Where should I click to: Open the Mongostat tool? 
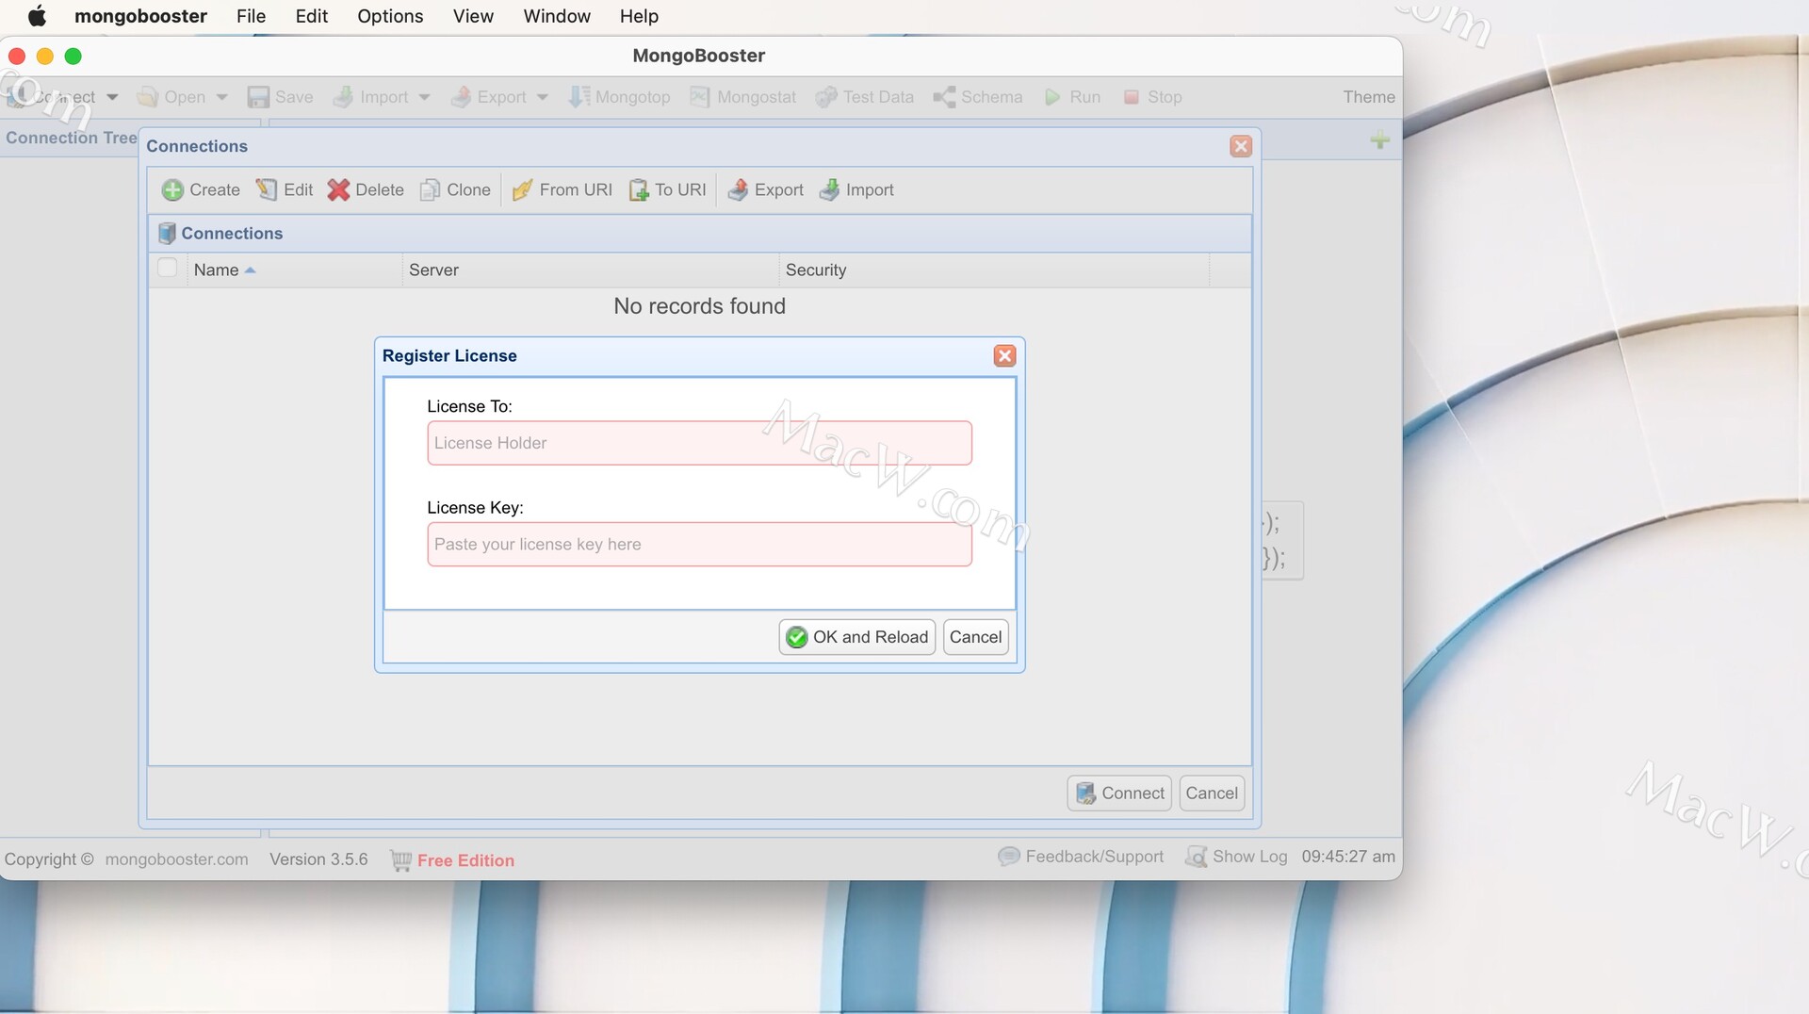(x=743, y=97)
